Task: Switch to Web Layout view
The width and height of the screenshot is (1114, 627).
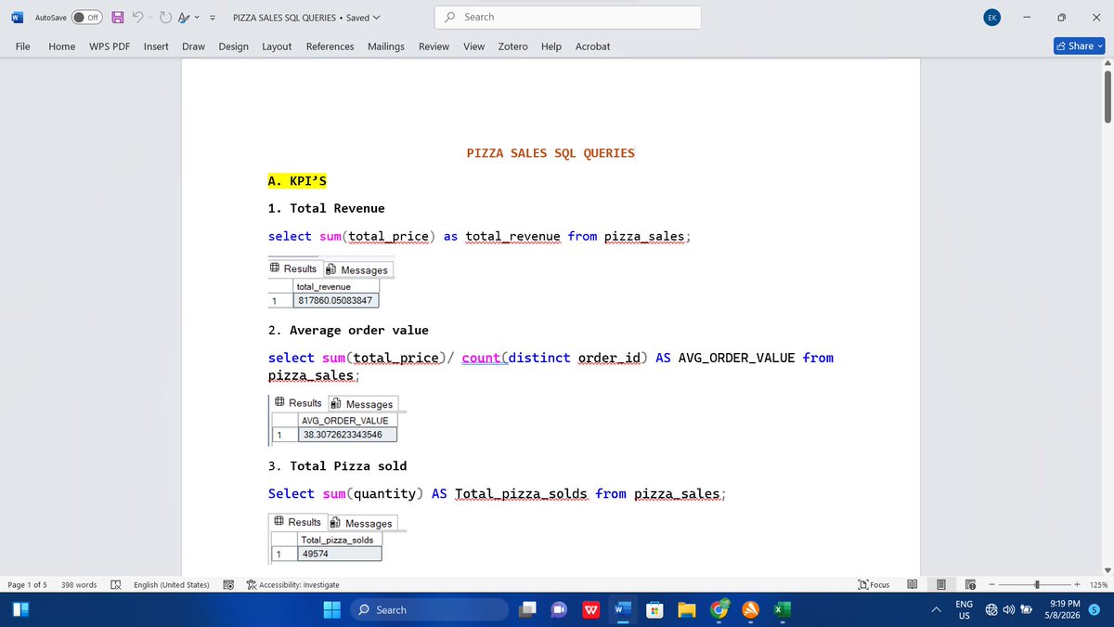Action: [970, 584]
